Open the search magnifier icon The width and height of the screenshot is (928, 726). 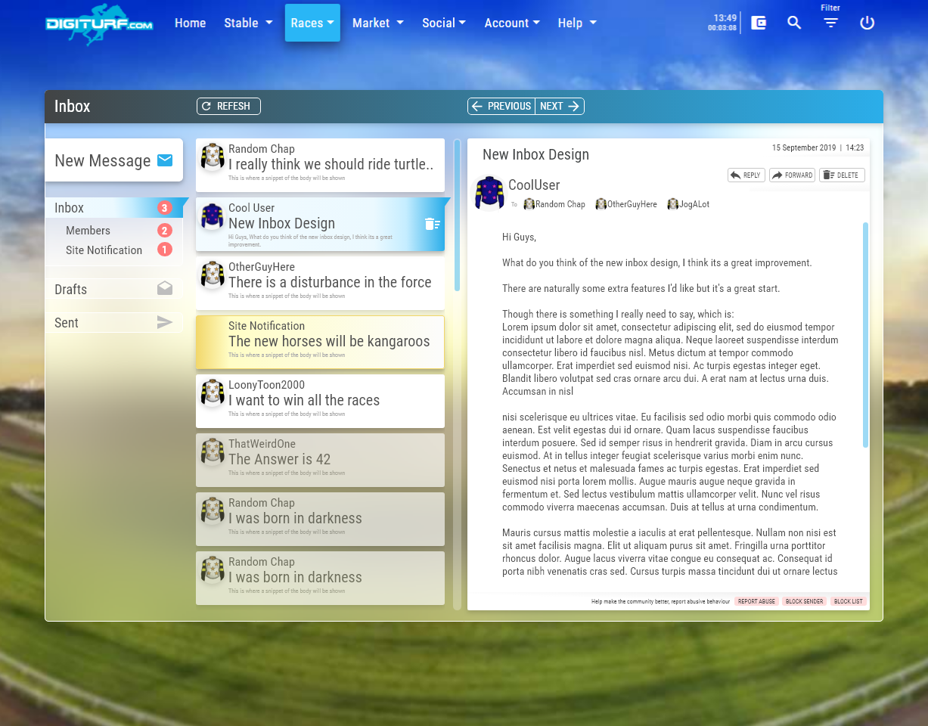coord(794,23)
